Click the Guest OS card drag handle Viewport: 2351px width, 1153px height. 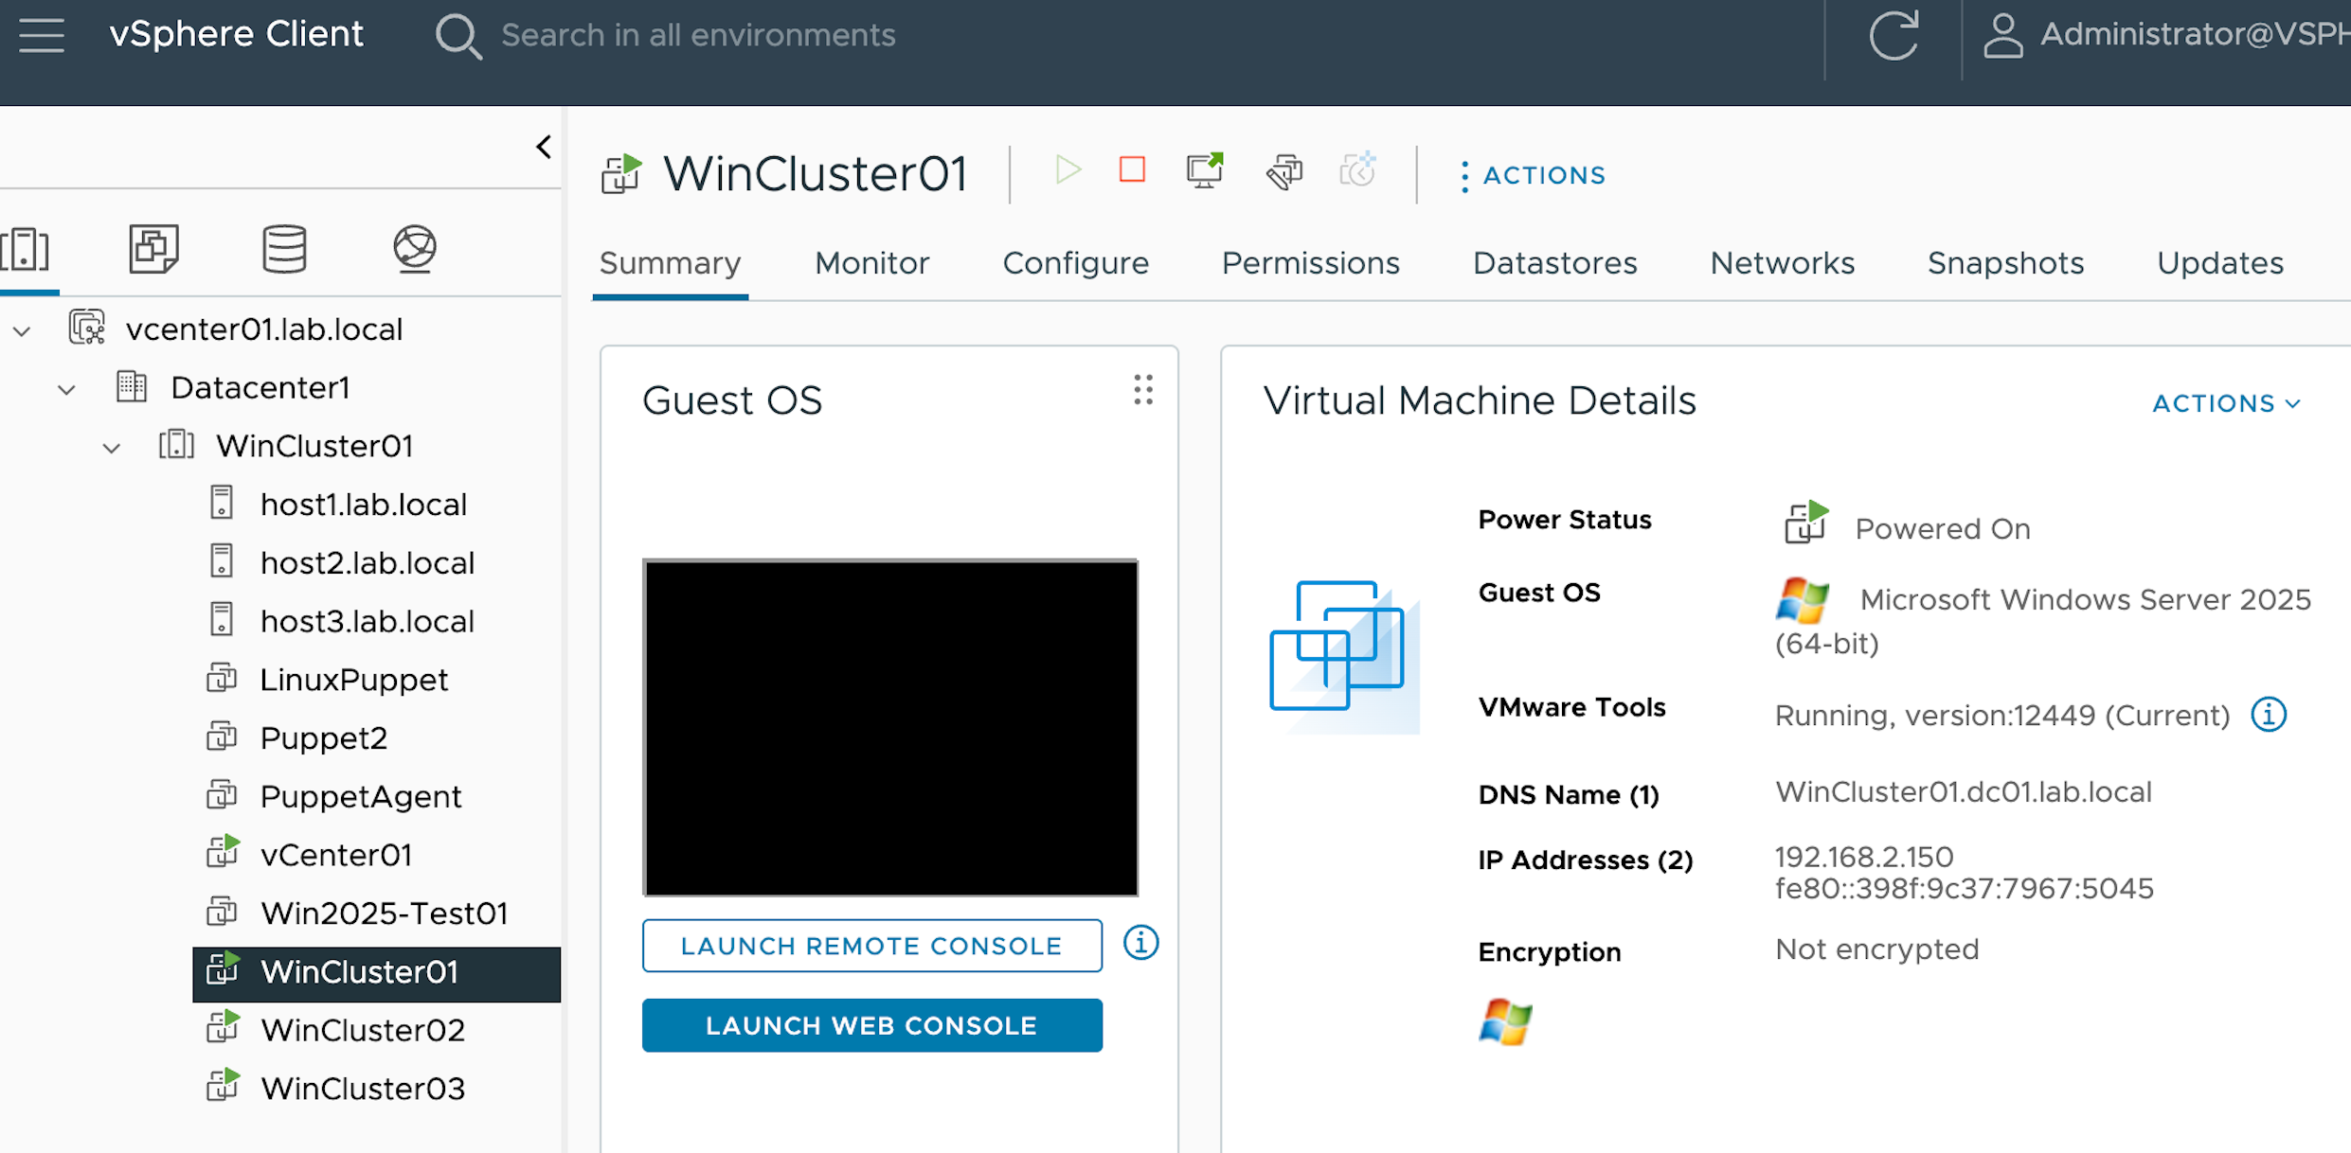point(1143,390)
